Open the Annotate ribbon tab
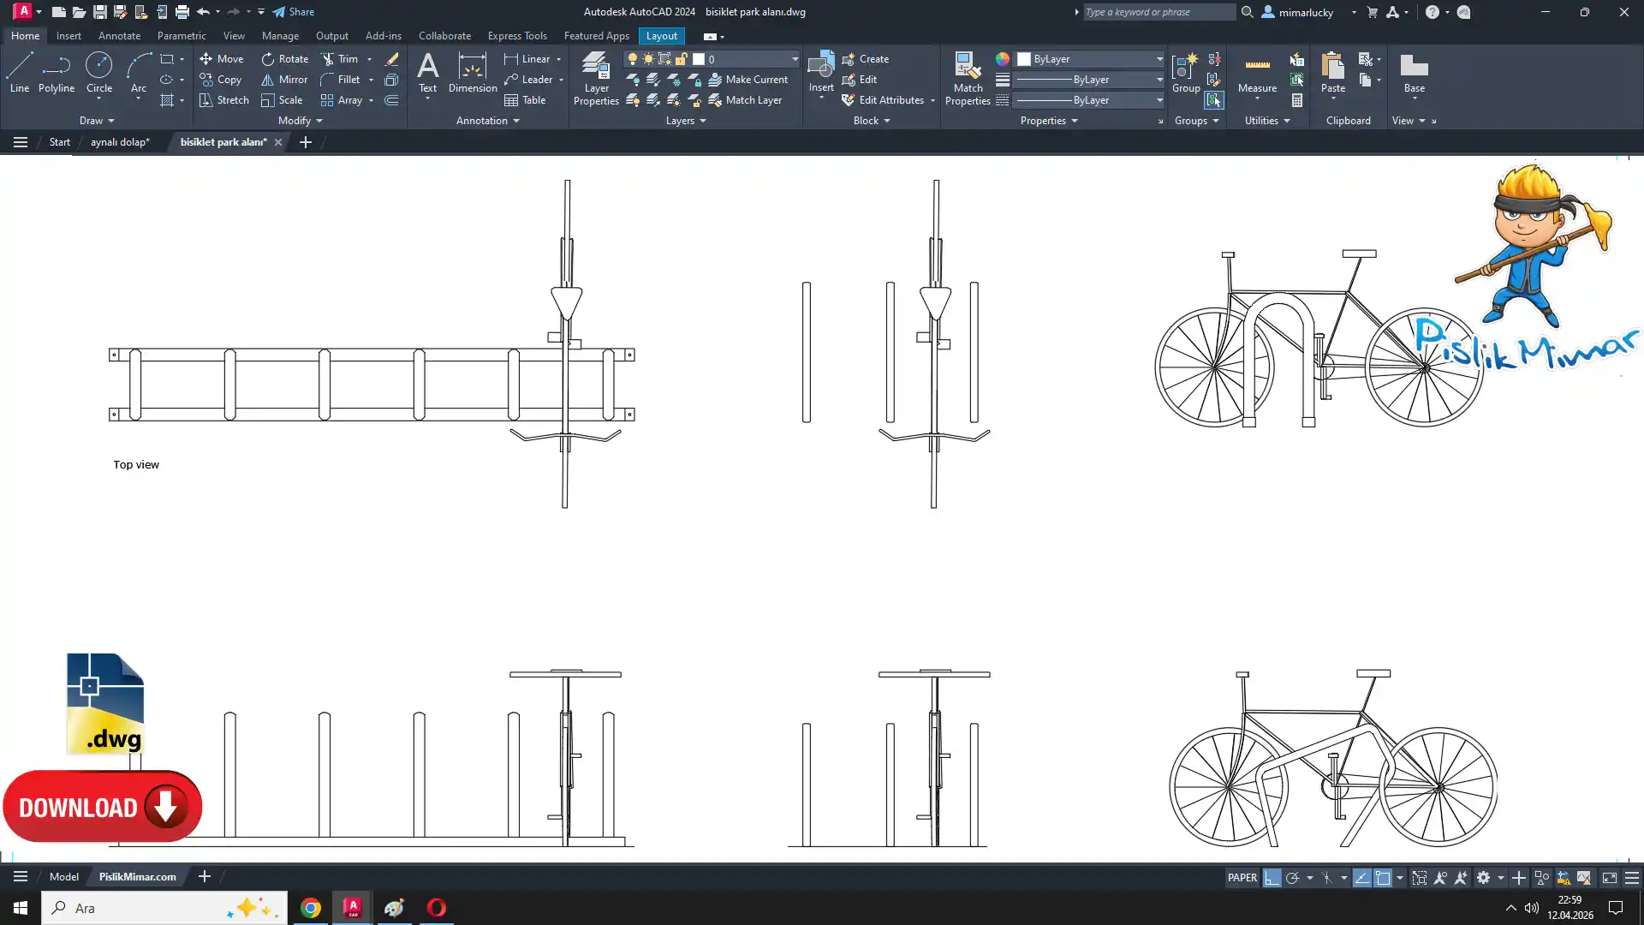Image resolution: width=1644 pixels, height=925 pixels. [x=119, y=36]
